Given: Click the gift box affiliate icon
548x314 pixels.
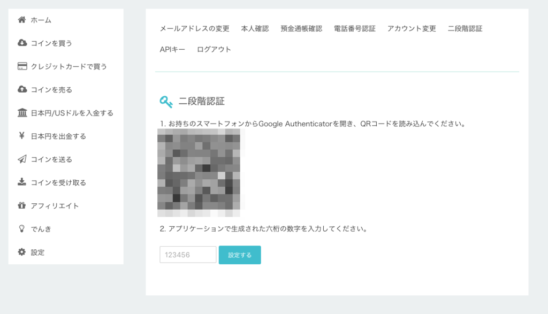Looking at the screenshot, I should [21, 205].
